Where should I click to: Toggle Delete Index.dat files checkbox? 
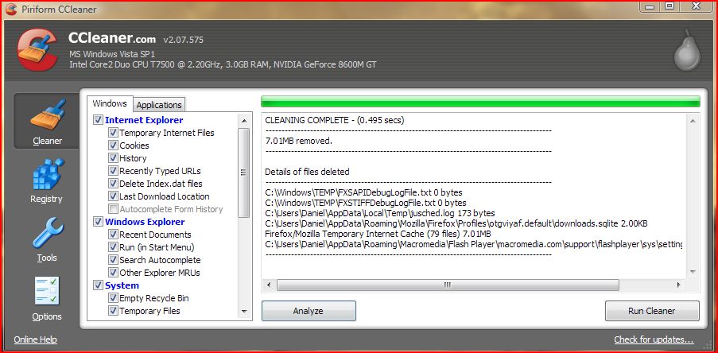113,184
